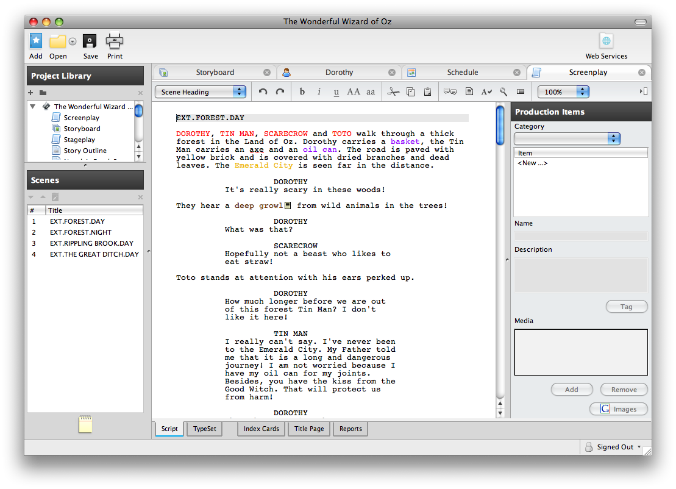
Task: Open Story Outline from the Project Library
Action: click(85, 151)
